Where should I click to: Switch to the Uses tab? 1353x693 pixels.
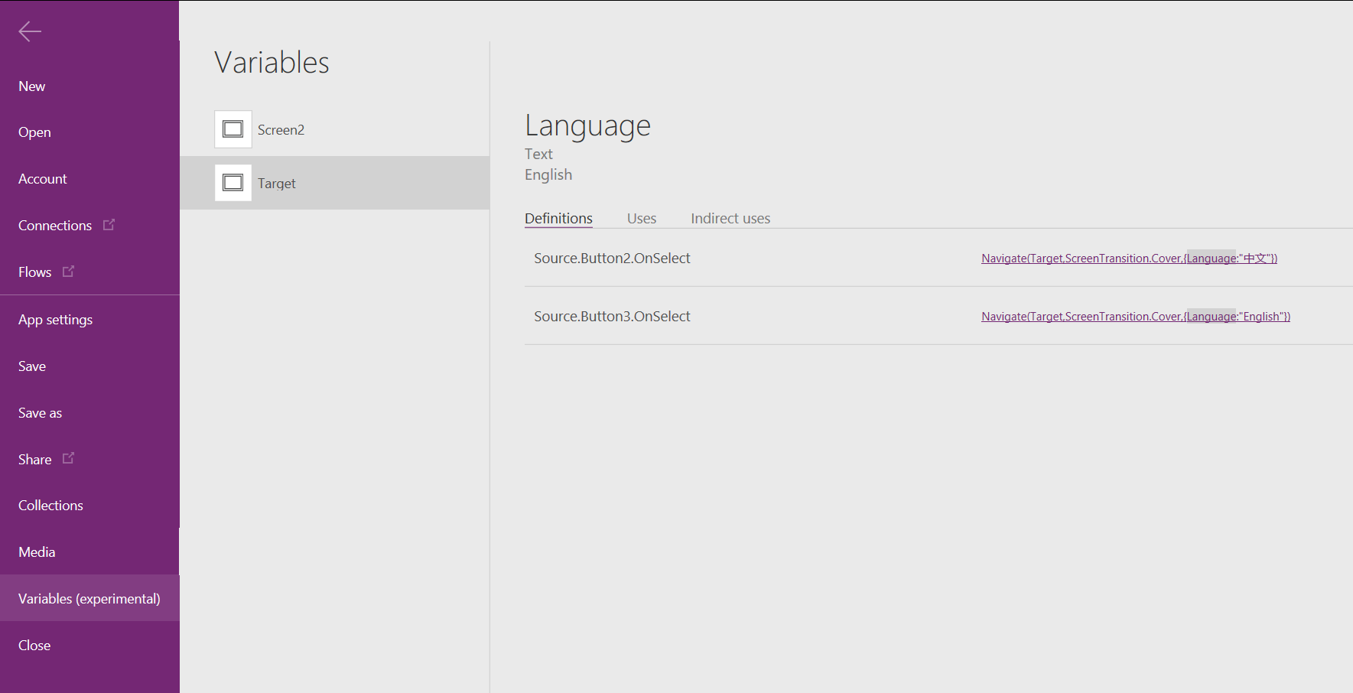coord(641,218)
